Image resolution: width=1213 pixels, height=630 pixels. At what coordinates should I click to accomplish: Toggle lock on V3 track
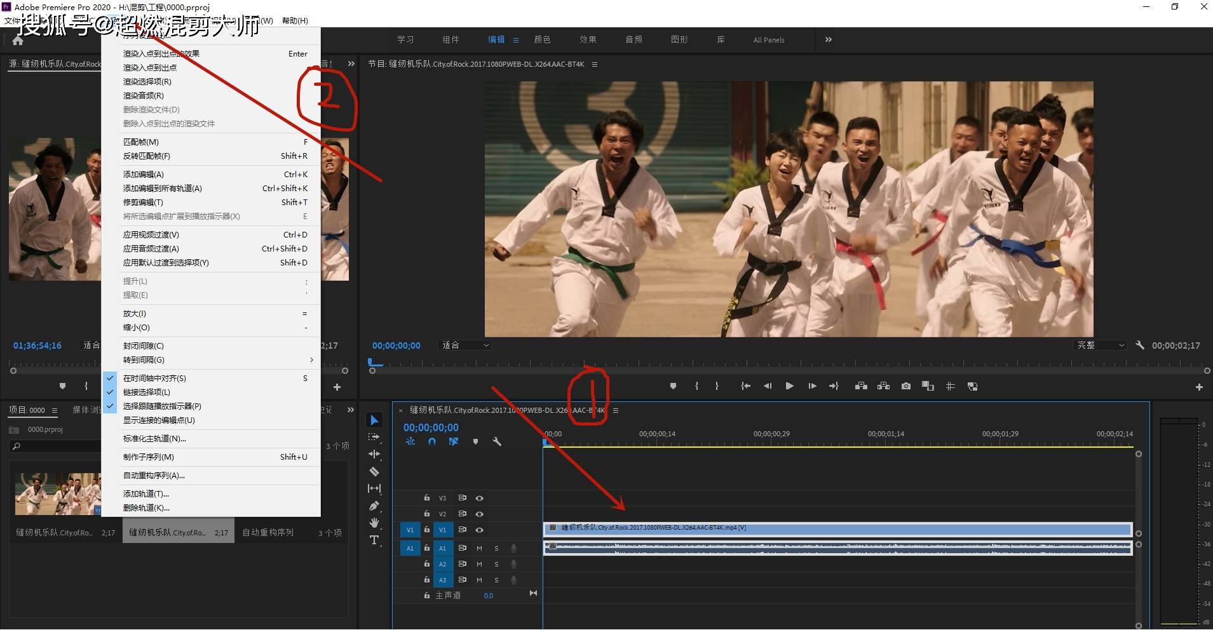[x=427, y=498]
